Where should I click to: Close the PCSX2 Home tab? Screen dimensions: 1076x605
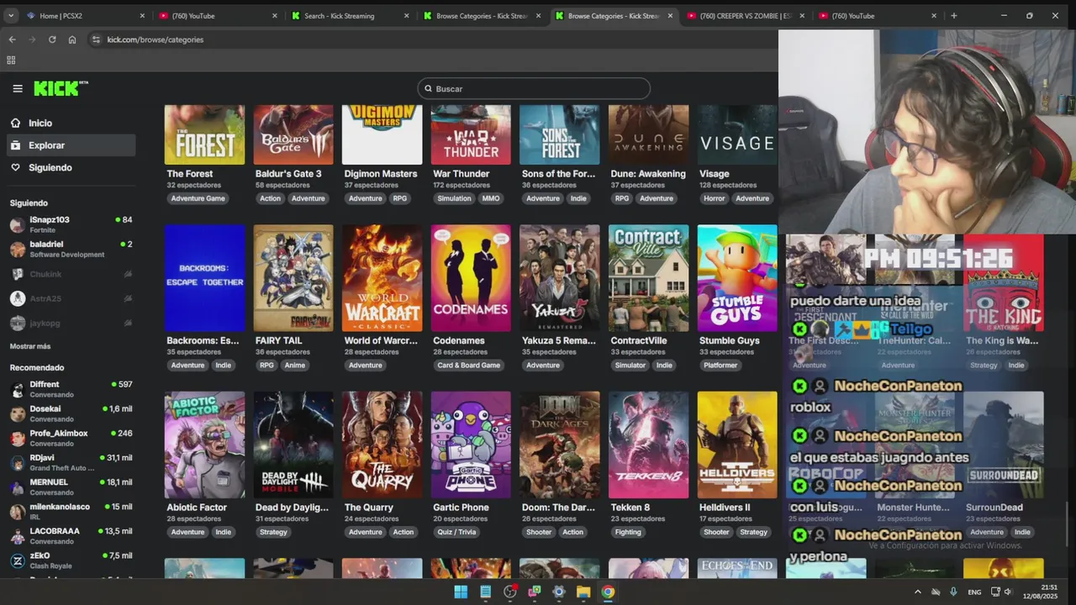(x=142, y=15)
